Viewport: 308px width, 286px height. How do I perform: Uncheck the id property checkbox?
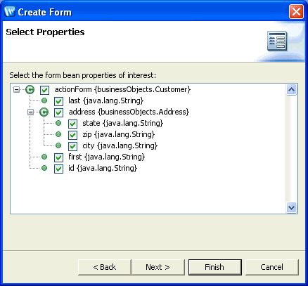58,169
